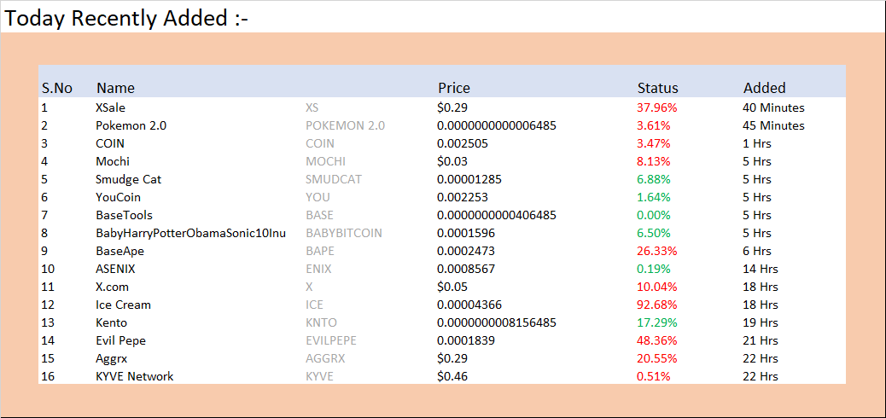
Task: Click the KNTO ticker symbol
Action: coord(321,323)
